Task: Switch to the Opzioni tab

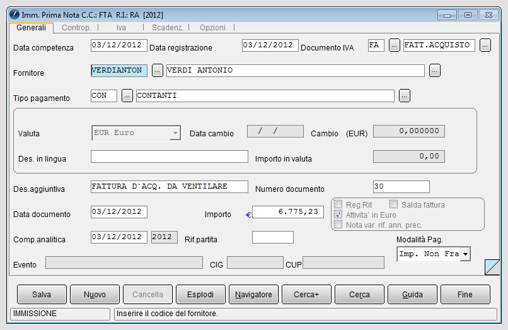Action: click(x=212, y=28)
